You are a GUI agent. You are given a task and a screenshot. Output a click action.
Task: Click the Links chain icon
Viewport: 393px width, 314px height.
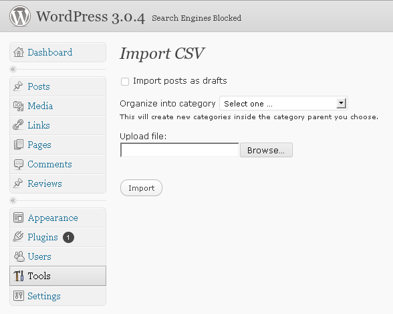coord(18,125)
